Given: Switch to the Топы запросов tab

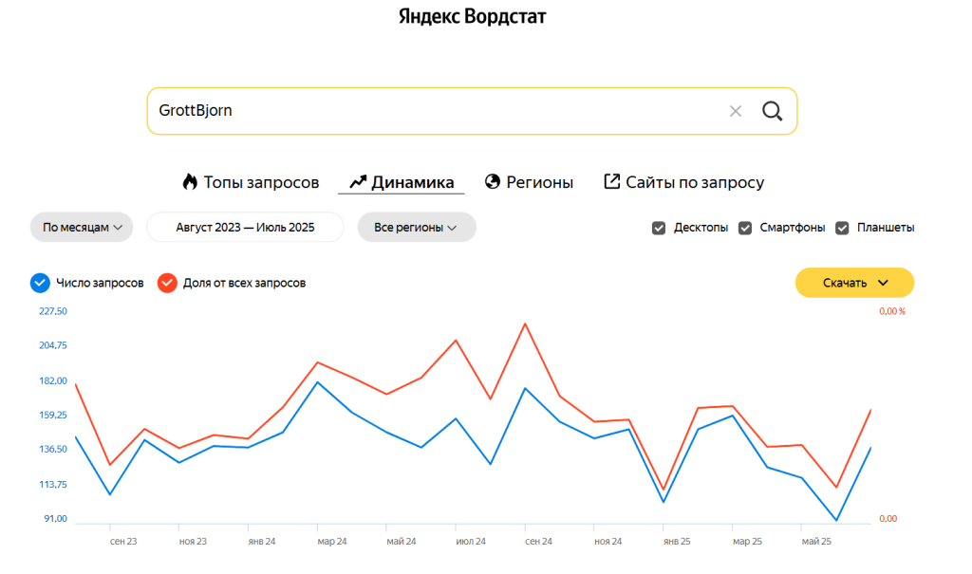Looking at the screenshot, I should click(261, 182).
